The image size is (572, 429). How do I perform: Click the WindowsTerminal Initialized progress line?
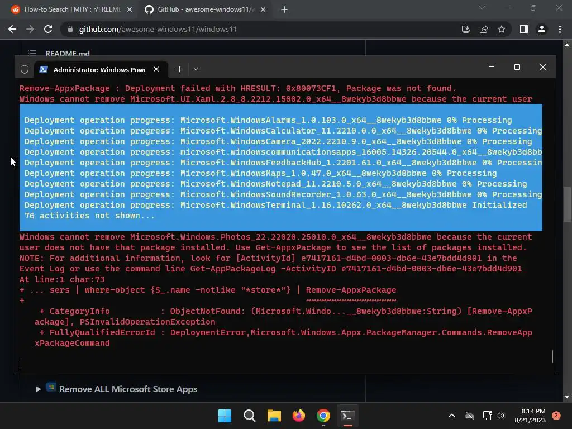[x=275, y=205]
